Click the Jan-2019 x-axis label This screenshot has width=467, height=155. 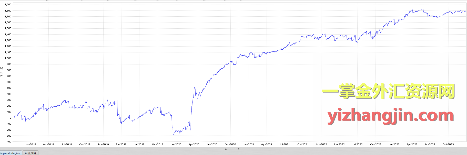103,145
